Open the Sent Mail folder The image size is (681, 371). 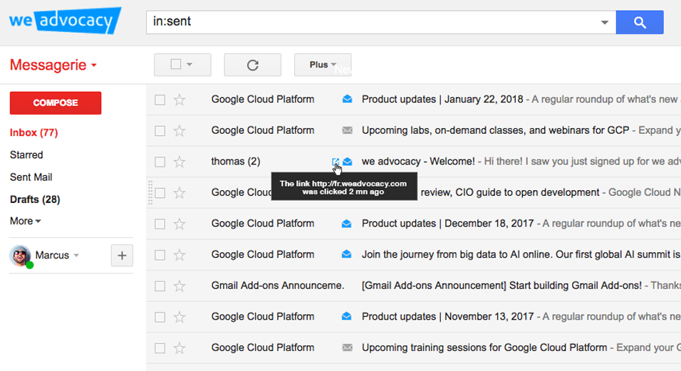click(31, 177)
